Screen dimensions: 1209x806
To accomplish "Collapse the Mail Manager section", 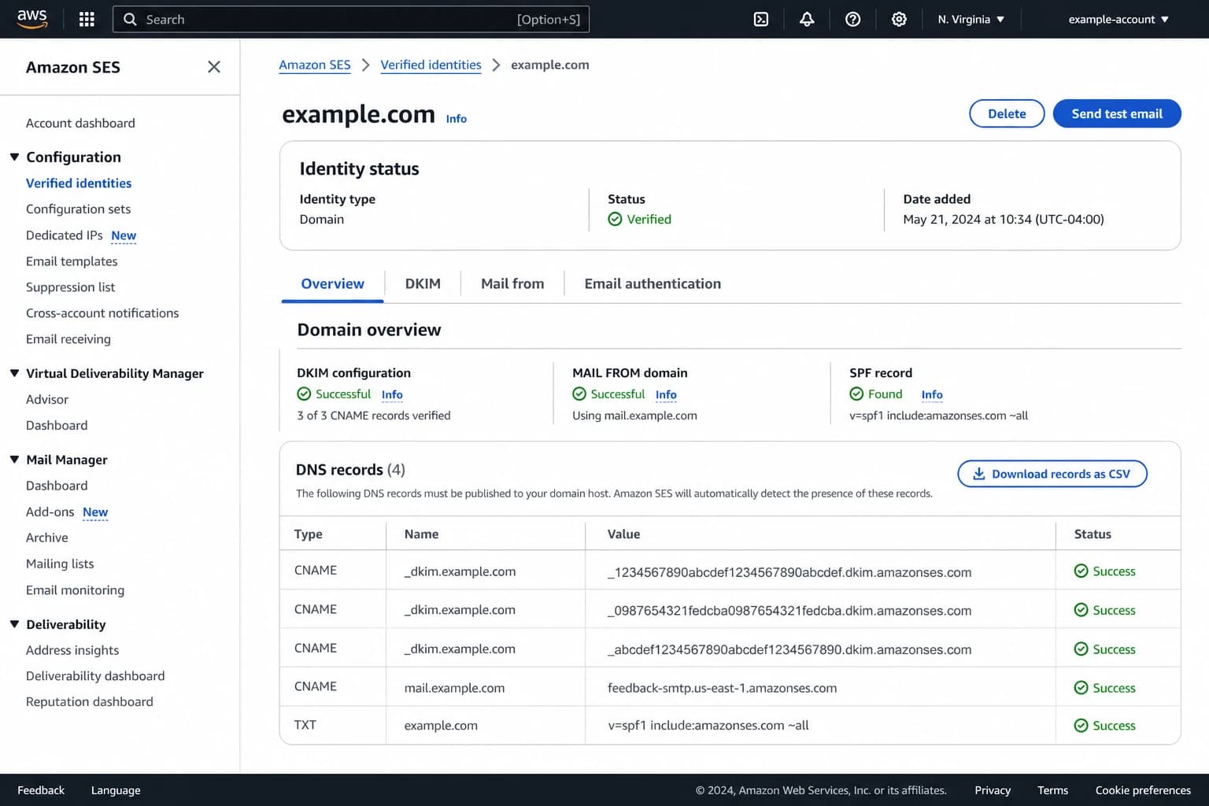I will click(x=14, y=459).
